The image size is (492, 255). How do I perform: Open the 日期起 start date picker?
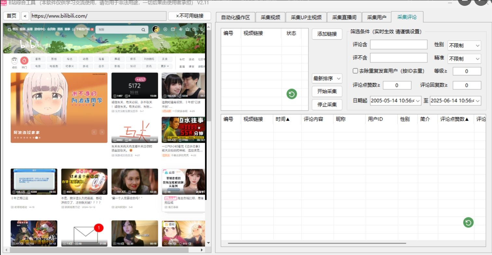click(395, 101)
